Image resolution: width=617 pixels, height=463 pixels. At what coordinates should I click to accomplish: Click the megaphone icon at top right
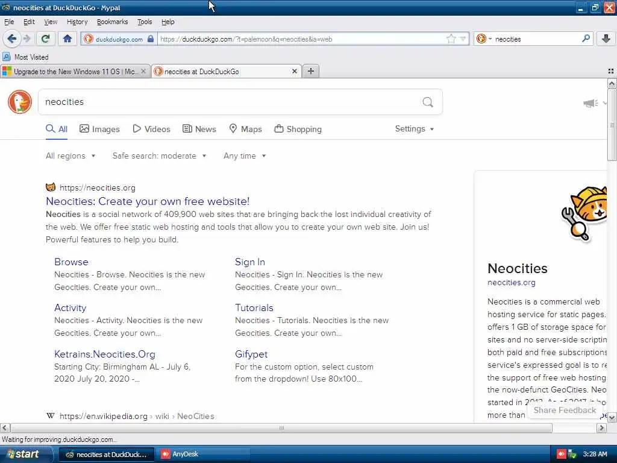[590, 103]
